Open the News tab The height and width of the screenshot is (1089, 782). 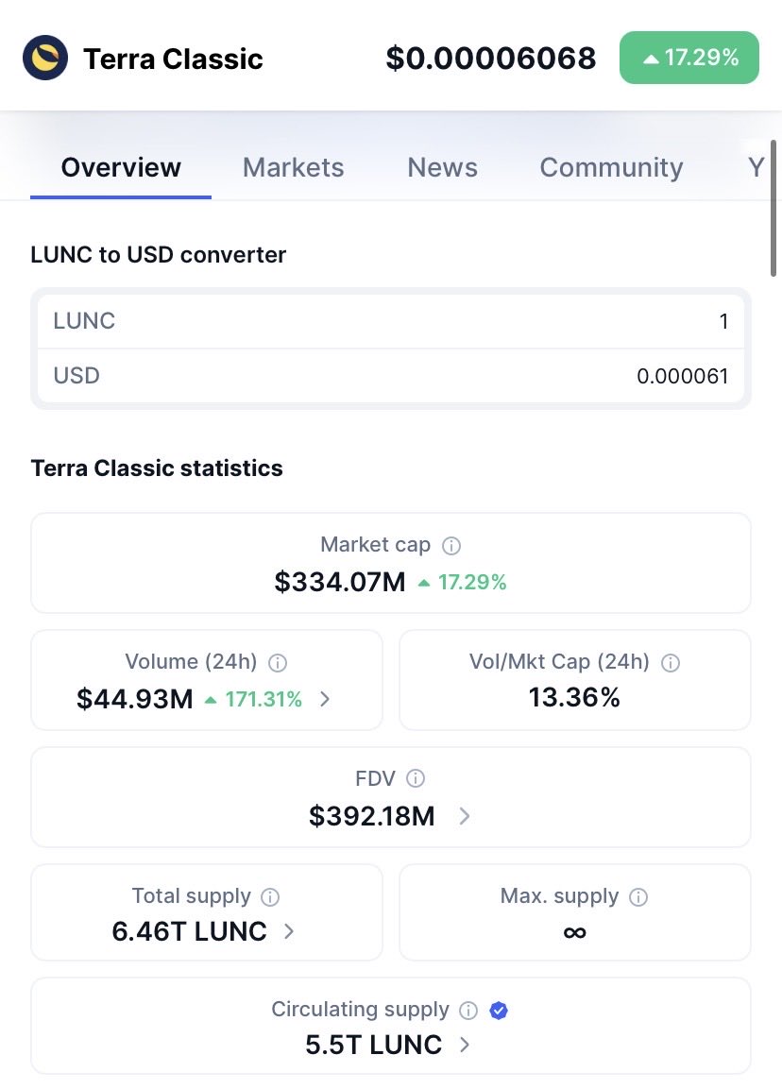(x=442, y=167)
